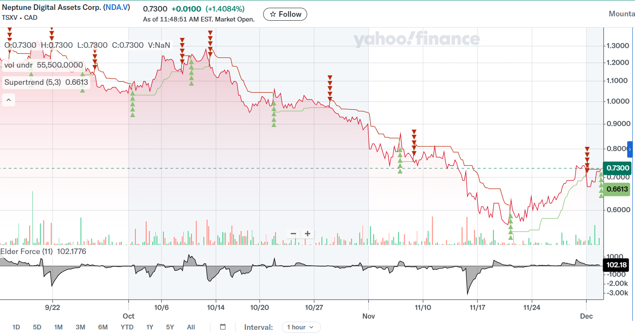Click the zoom-in plus icon on the chart
Image resolution: width=635 pixels, height=335 pixels.
point(307,233)
